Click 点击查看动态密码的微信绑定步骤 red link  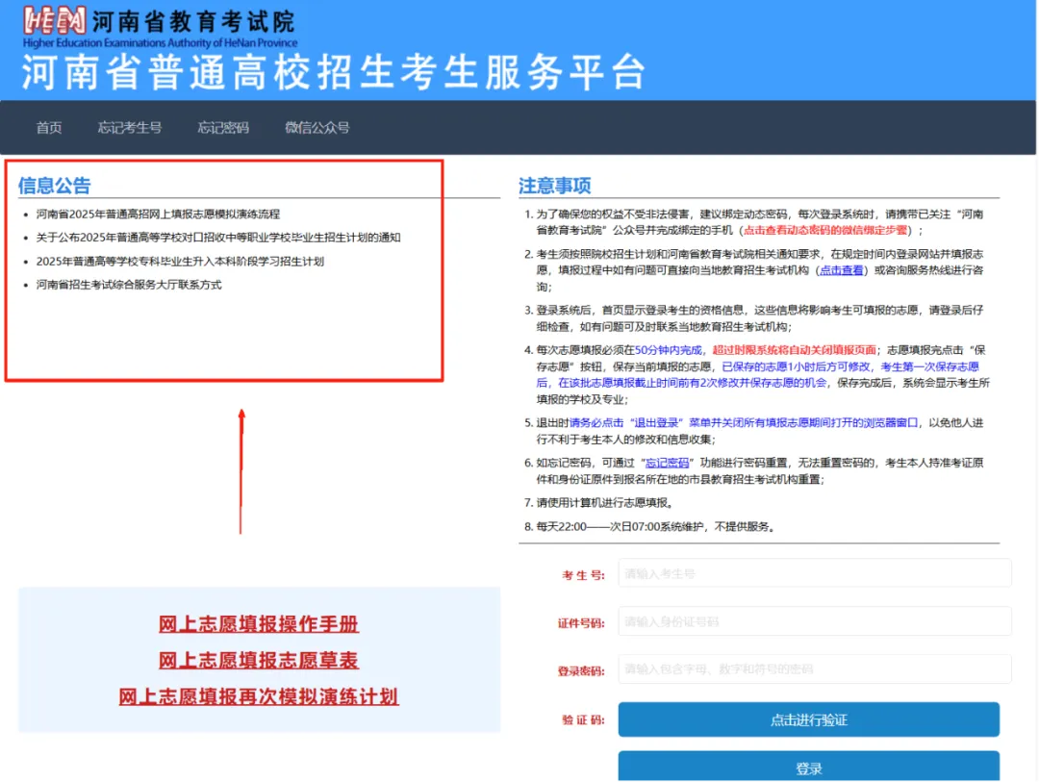(825, 230)
